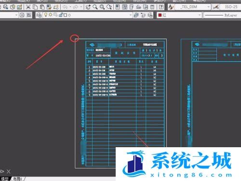Activate Match Properties brush tool
Viewport: 241px width, 181px height.
tap(49, 7)
